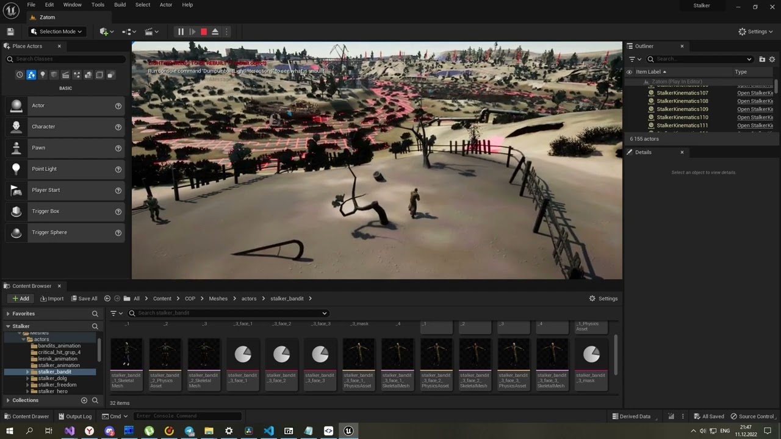Open the Selection Mode dropdown
This screenshot has height=439, width=781.
[x=56, y=32]
